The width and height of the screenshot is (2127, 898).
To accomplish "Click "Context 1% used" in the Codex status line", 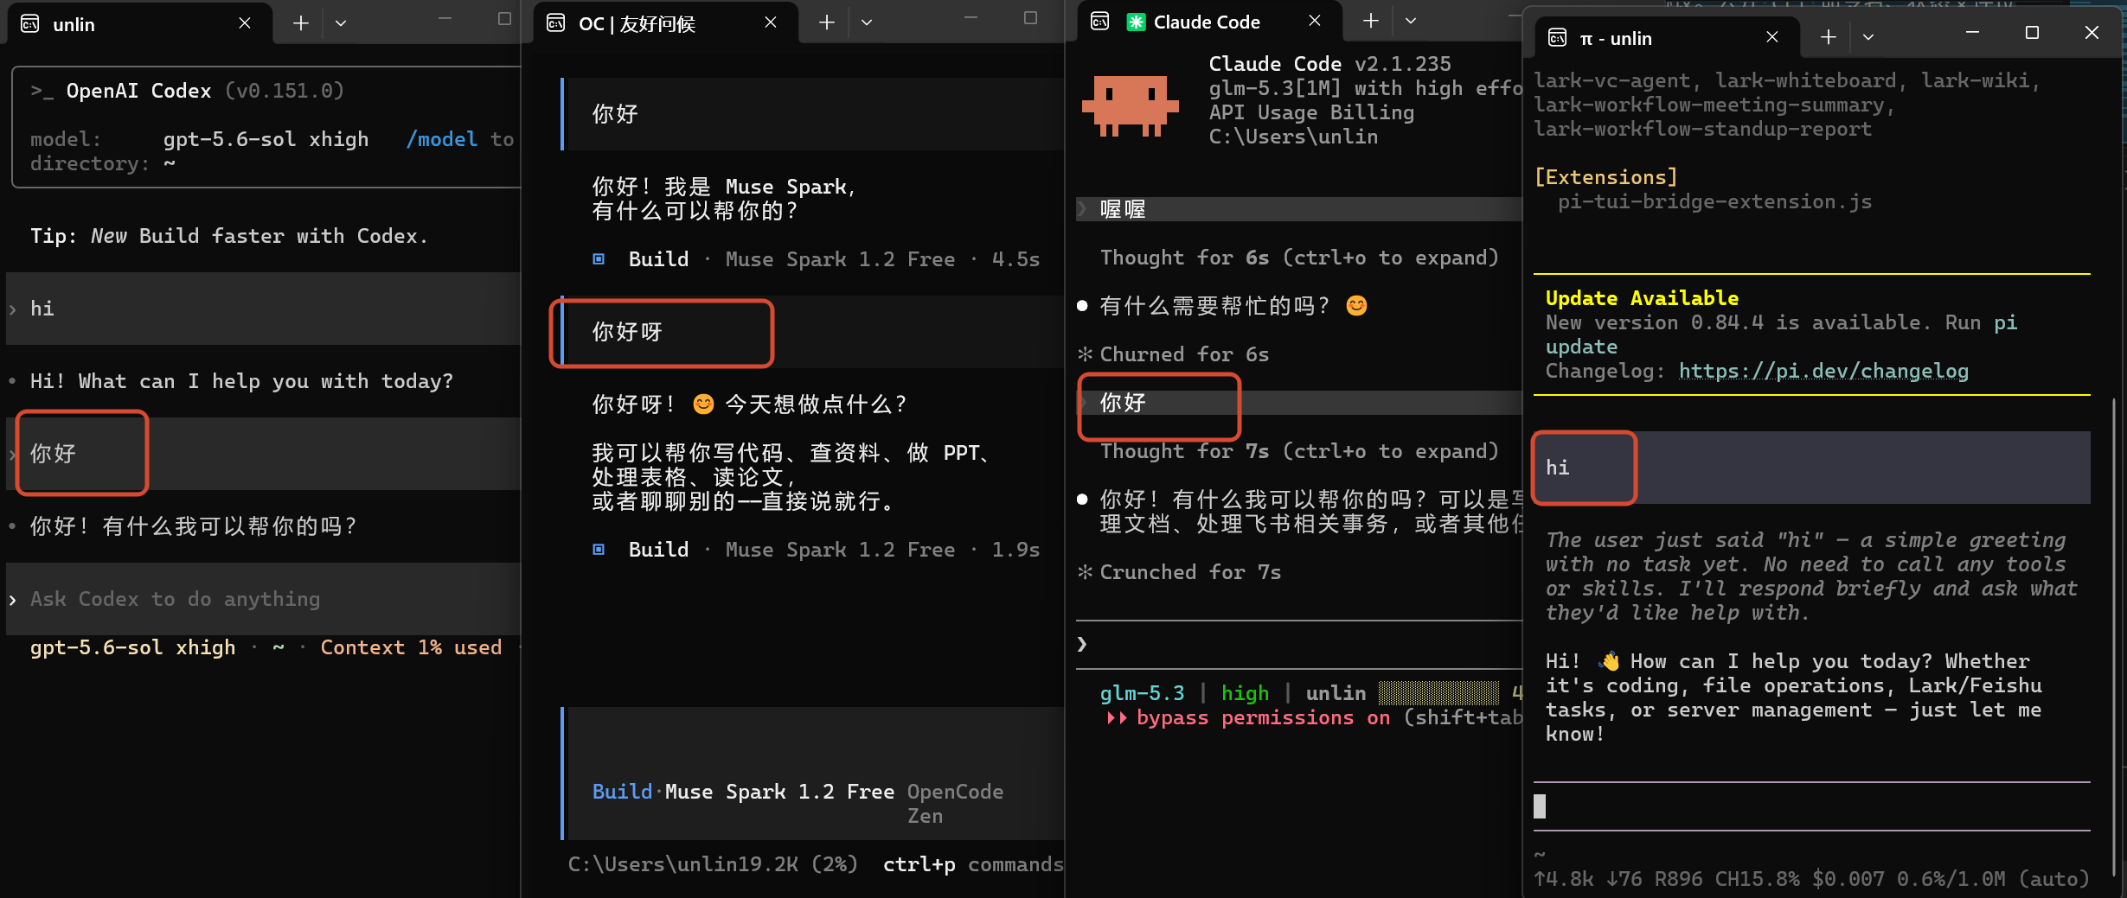I will pyautogui.click(x=411, y=647).
